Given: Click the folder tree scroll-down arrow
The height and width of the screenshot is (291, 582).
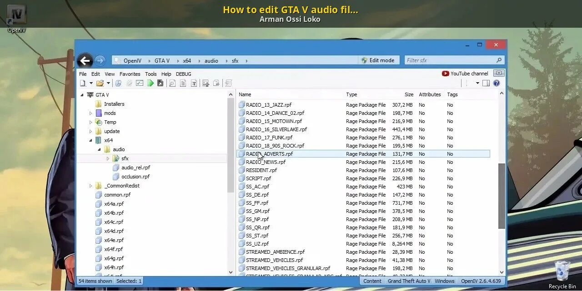Looking at the screenshot, I should tap(231, 272).
